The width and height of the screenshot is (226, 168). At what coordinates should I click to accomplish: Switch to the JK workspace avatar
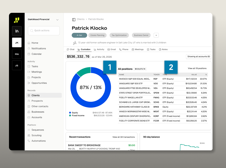[17, 42]
